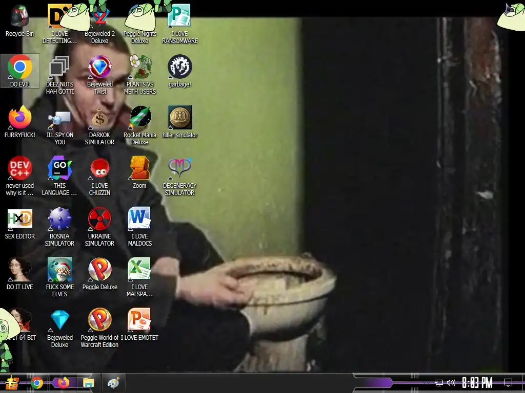
Task: Open the Plants vs. Zombies shortcut 'PLANTS VS METH USERS'
Action: point(139,75)
